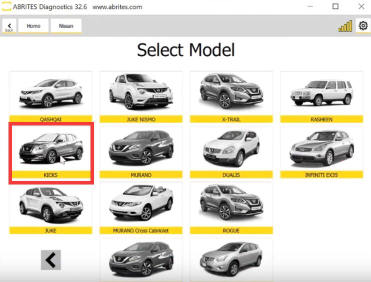The image size is (371, 282).
Task: Select the INFINITI EX35 car image
Action: [x=321, y=148]
